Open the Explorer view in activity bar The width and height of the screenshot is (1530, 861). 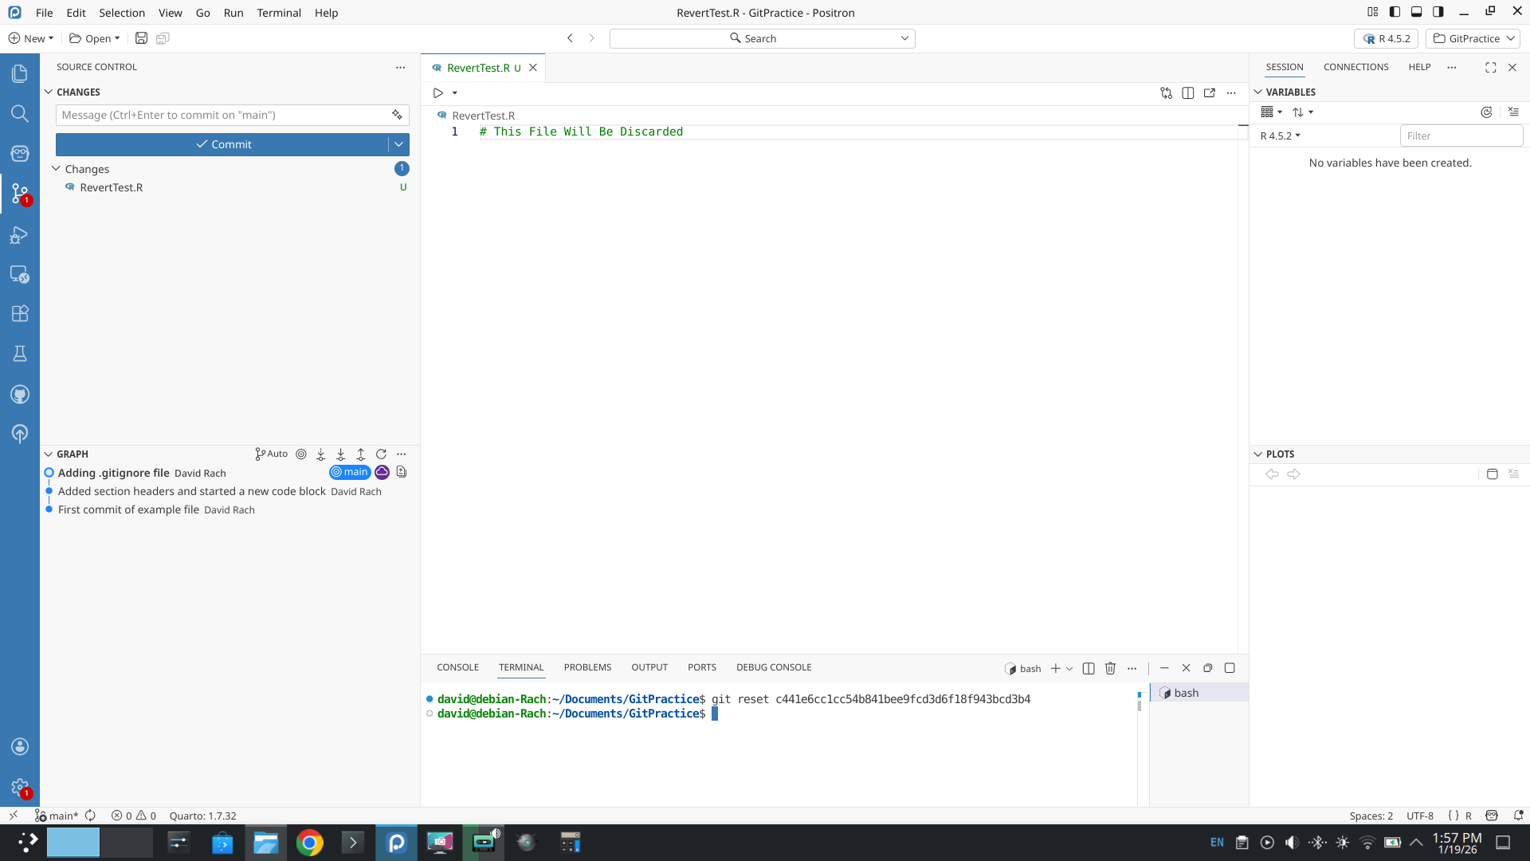pyautogui.click(x=20, y=74)
